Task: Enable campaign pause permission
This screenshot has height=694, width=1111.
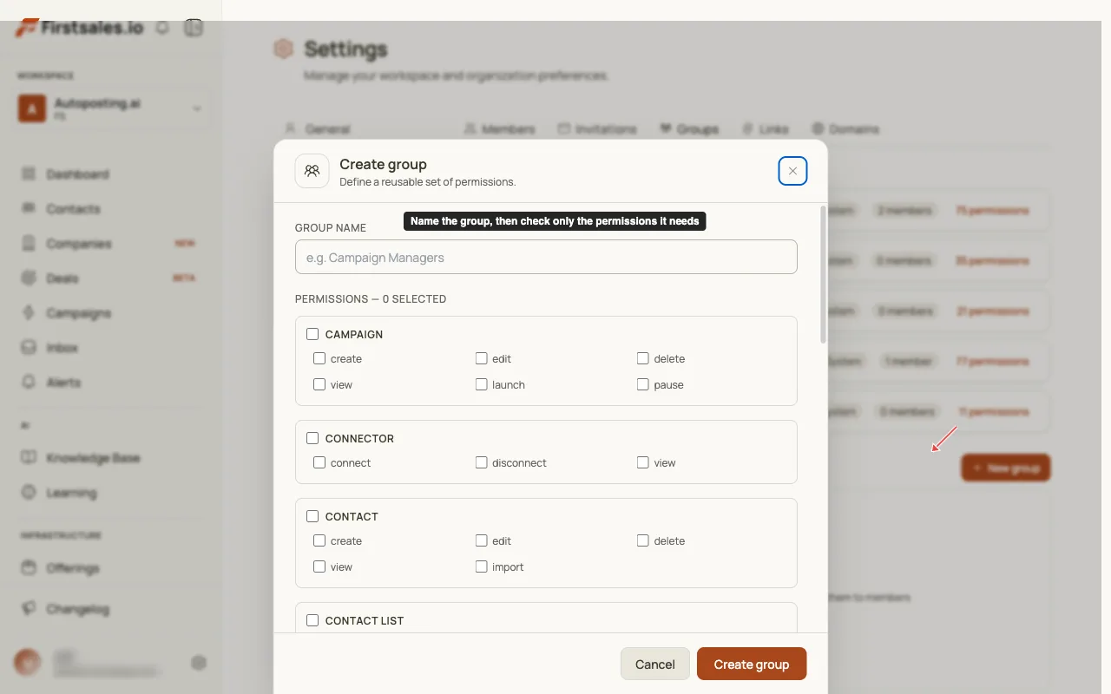Action: click(x=642, y=384)
